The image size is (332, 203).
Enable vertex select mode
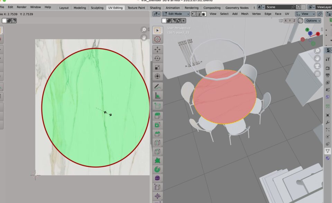194,14
